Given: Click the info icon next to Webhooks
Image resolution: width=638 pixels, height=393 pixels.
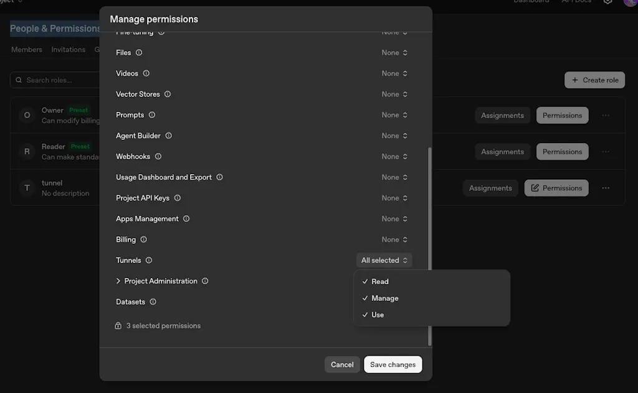Looking at the screenshot, I should coord(158,156).
